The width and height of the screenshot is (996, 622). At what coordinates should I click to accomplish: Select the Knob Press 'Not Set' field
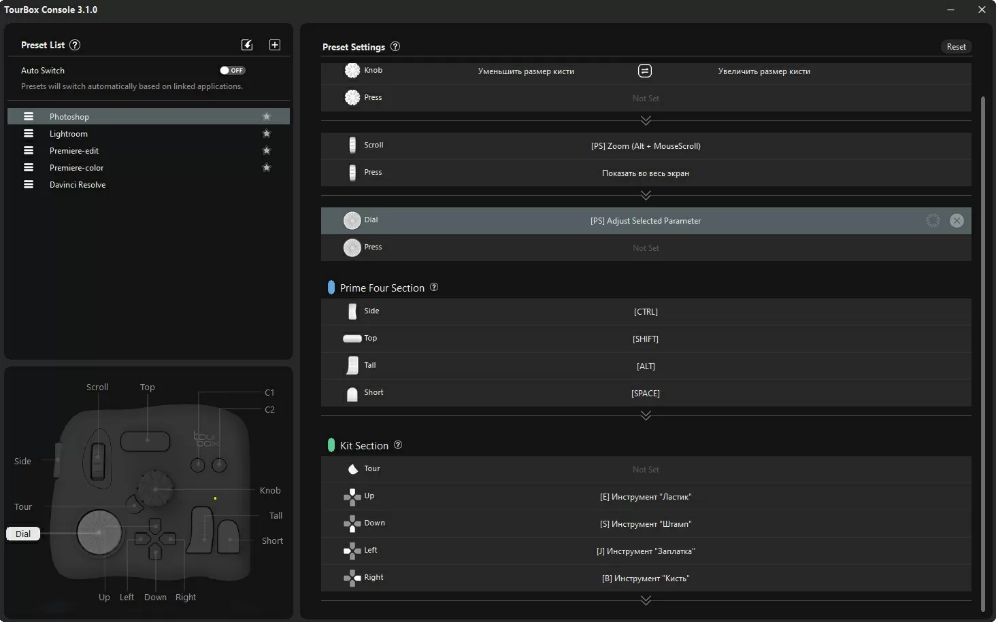pos(646,98)
